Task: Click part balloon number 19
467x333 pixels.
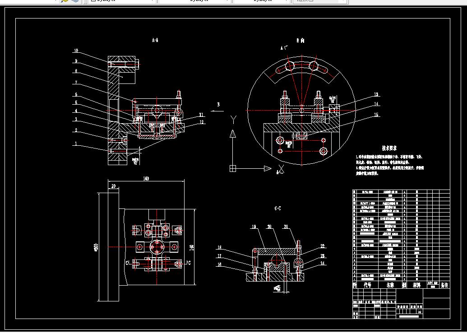Action: [254, 227]
